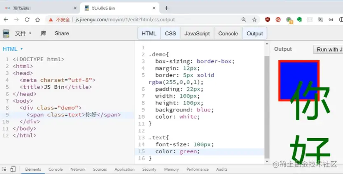Switch to the DevTools Sources tab
The image size is (343, 174).
click(x=100, y=169)
